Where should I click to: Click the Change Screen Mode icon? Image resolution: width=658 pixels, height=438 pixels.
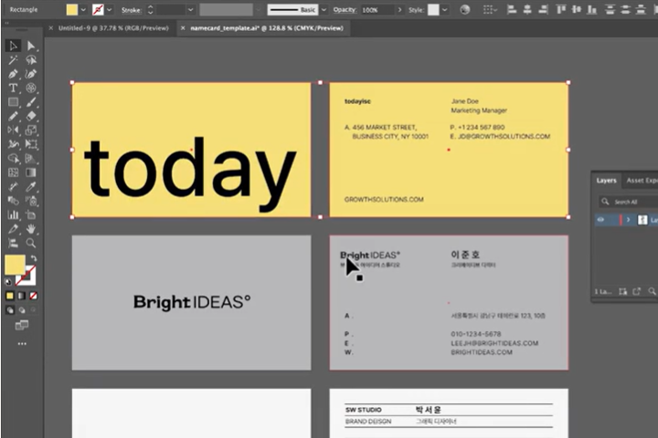22,325
